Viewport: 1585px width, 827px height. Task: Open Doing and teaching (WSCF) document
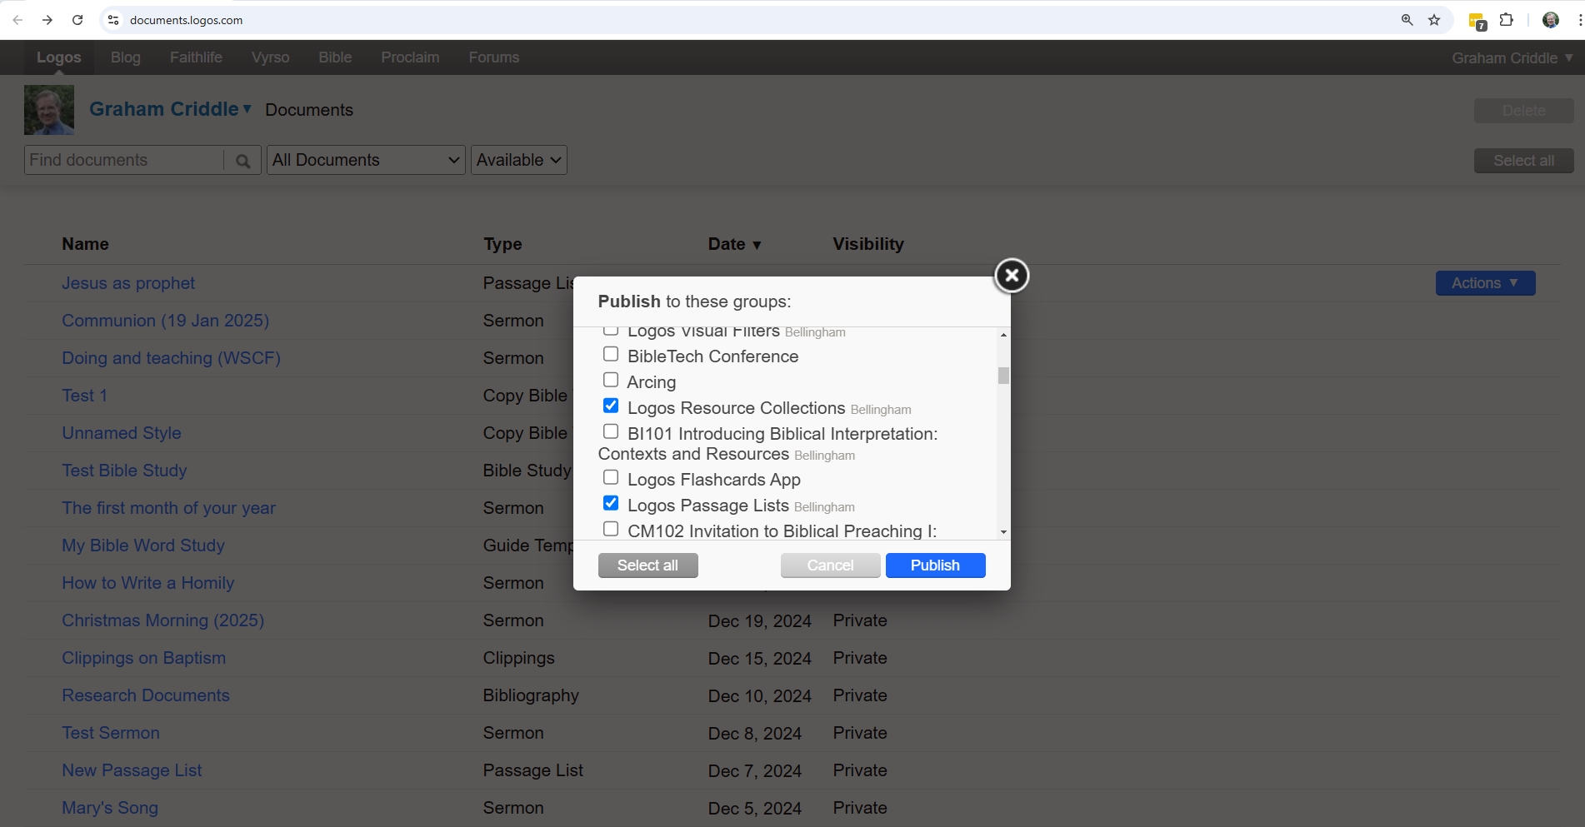[171, 358]
